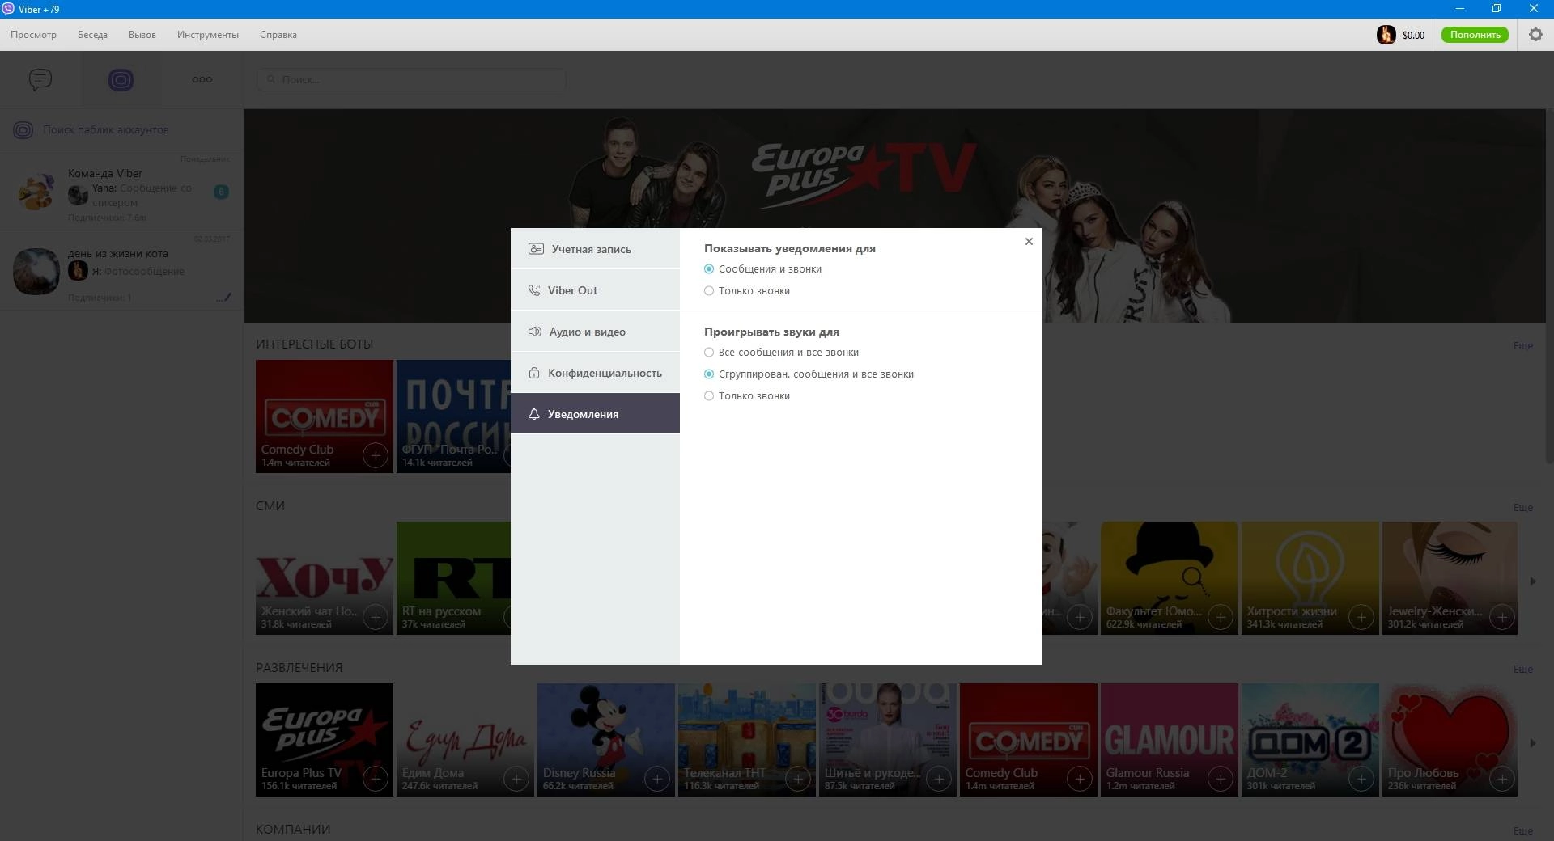Click 'Еще' link for СМИ section
This screenshot has height=841, width=1554.
click(x=1522, y=508)
